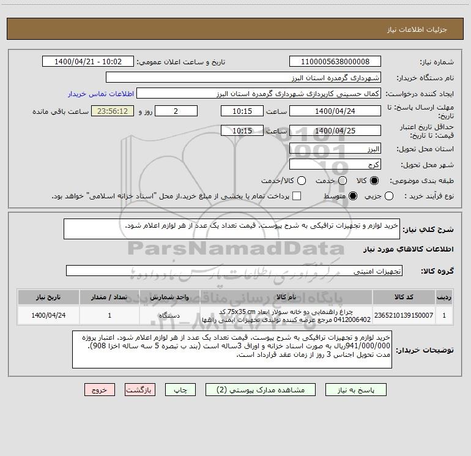Screen dimensions: 471x456
Task: Click the unit cell دستگاه
Action: pyautogui.click(x=169, y=315)
